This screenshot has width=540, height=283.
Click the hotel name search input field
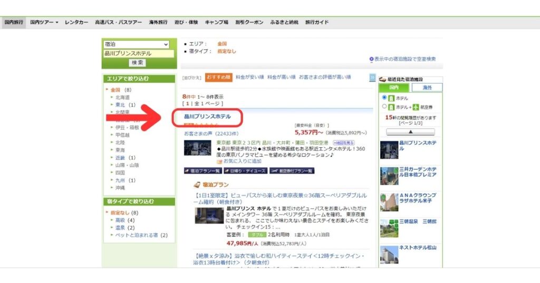[x=139, y=54]
